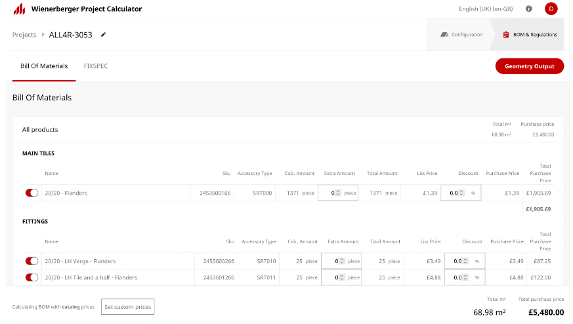Toggle off the 20/20 - Flanders tile
Viewport: 573px width, 324px height.
coord(32,193)
